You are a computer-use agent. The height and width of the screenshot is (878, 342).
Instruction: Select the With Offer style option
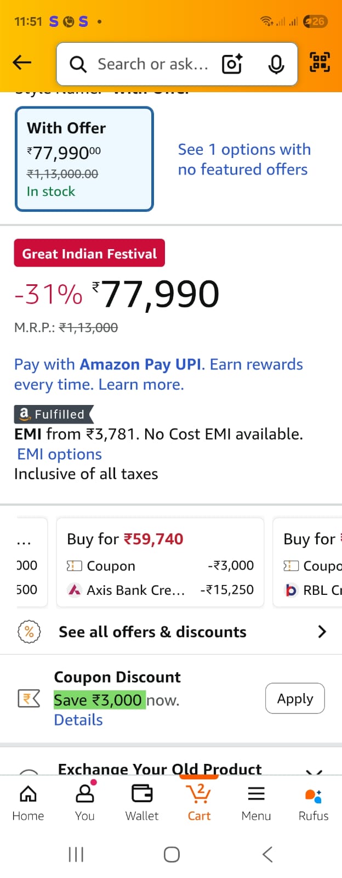[x=84, y=159]
